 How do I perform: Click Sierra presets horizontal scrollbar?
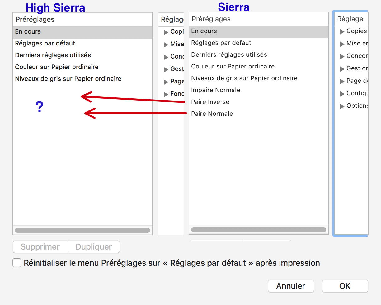pos(259,230)
